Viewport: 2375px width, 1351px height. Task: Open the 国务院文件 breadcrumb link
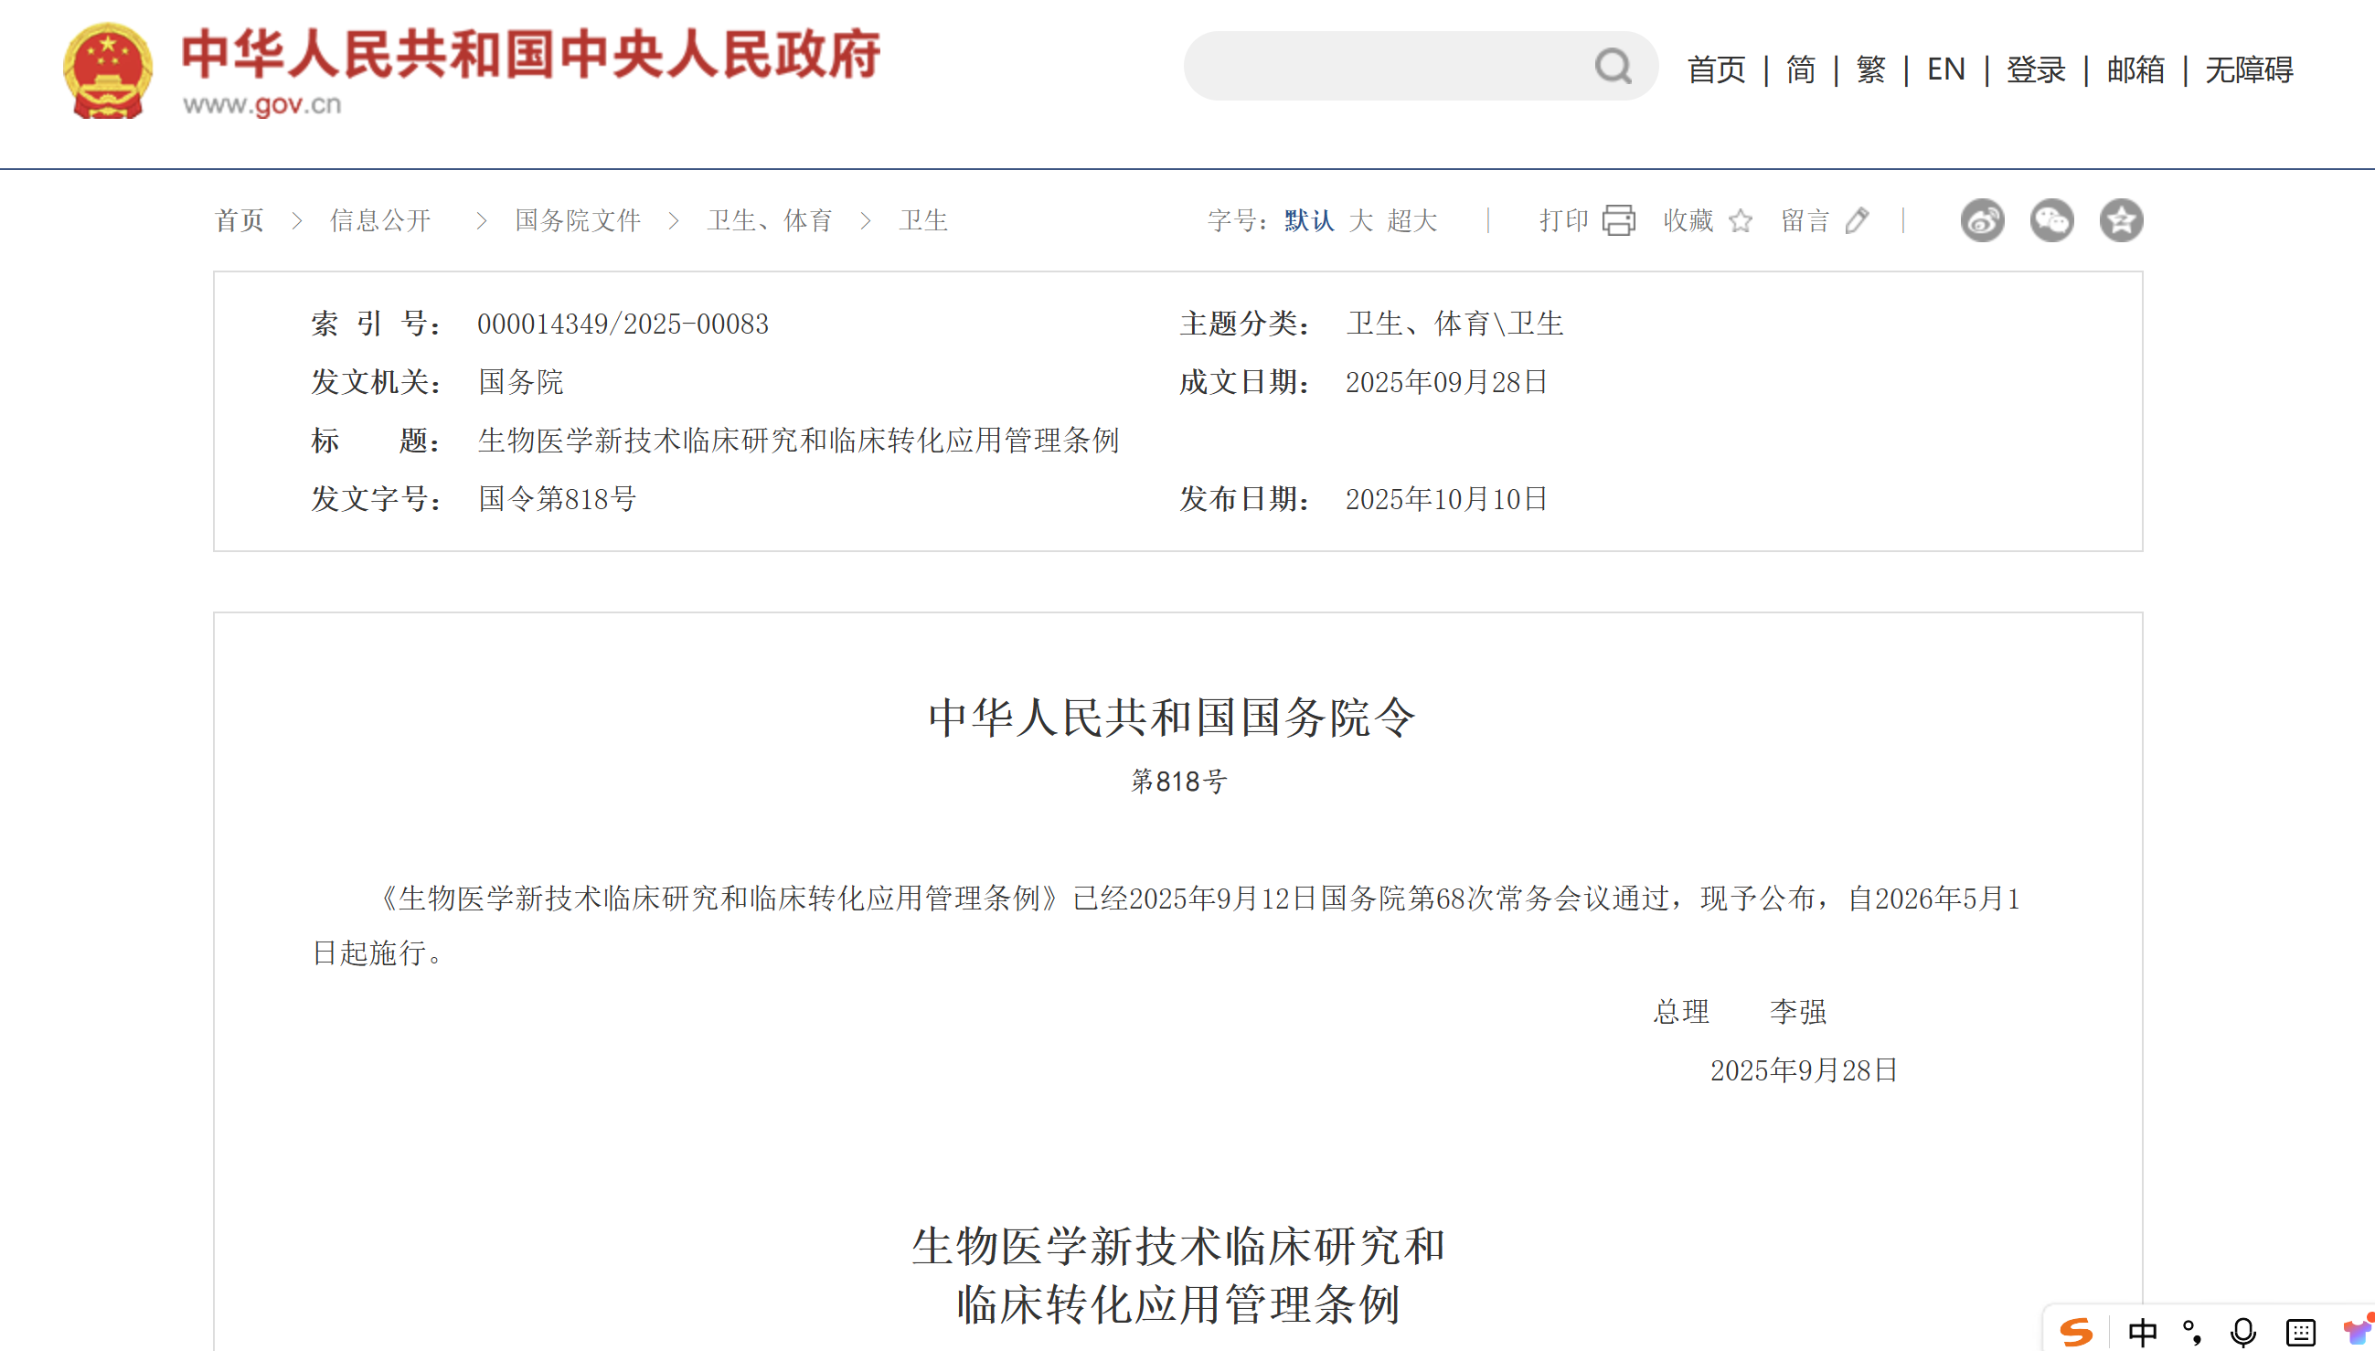[x=578, y=221]
